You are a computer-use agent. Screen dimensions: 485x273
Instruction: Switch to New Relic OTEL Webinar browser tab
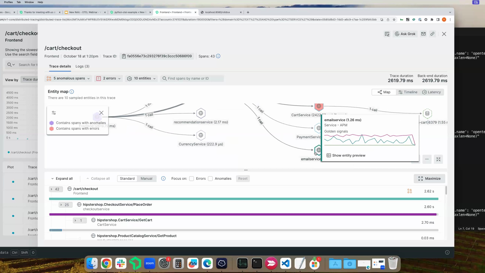[85, 12]
